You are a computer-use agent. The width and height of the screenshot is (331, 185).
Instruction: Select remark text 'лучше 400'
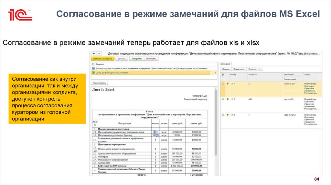click(x=288, y=99)
